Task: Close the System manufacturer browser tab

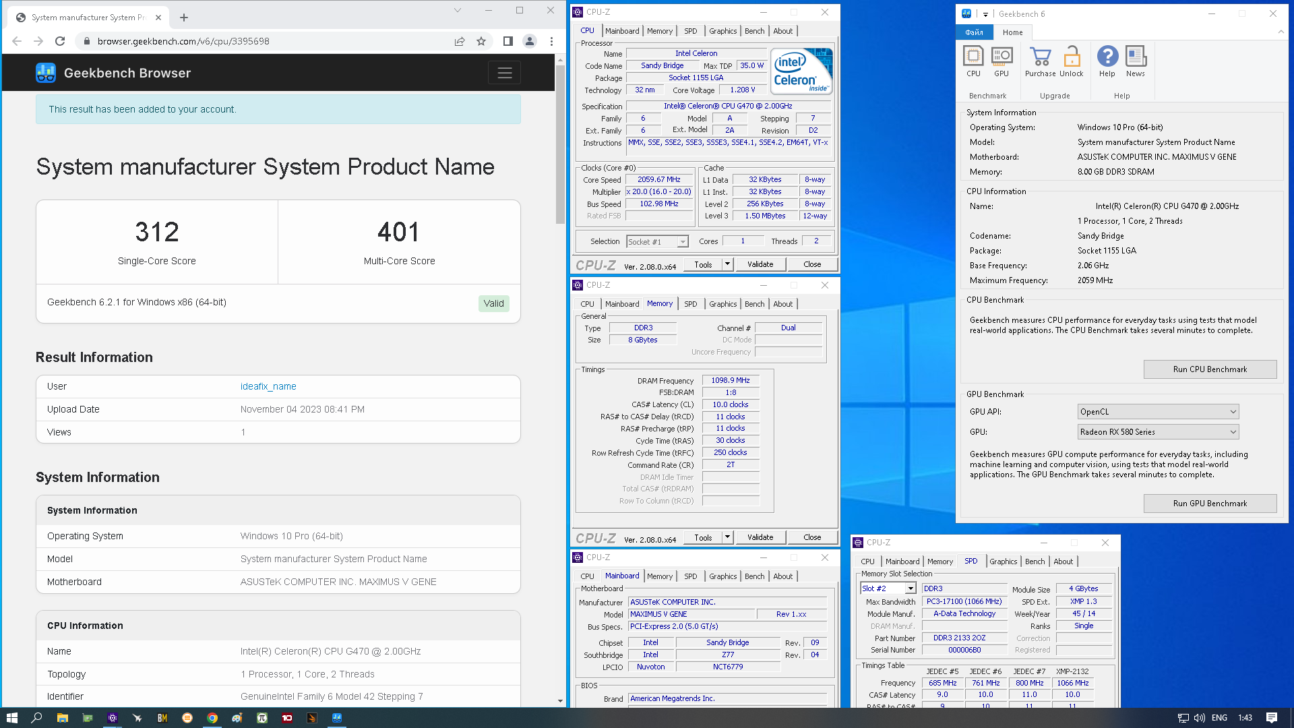Action: coord(158,18)
